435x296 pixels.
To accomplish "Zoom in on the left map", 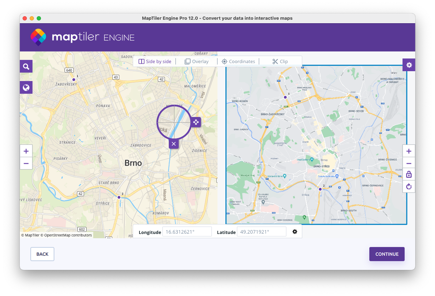I will pos(26,152).
